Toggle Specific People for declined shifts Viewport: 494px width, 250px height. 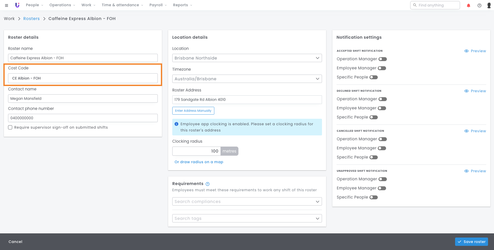point(373,117)
